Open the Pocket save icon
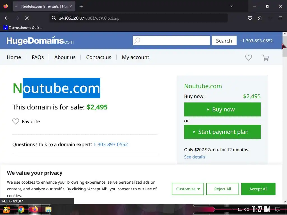Viewport: 287px width, 215px height. click(x=250, y=18)
